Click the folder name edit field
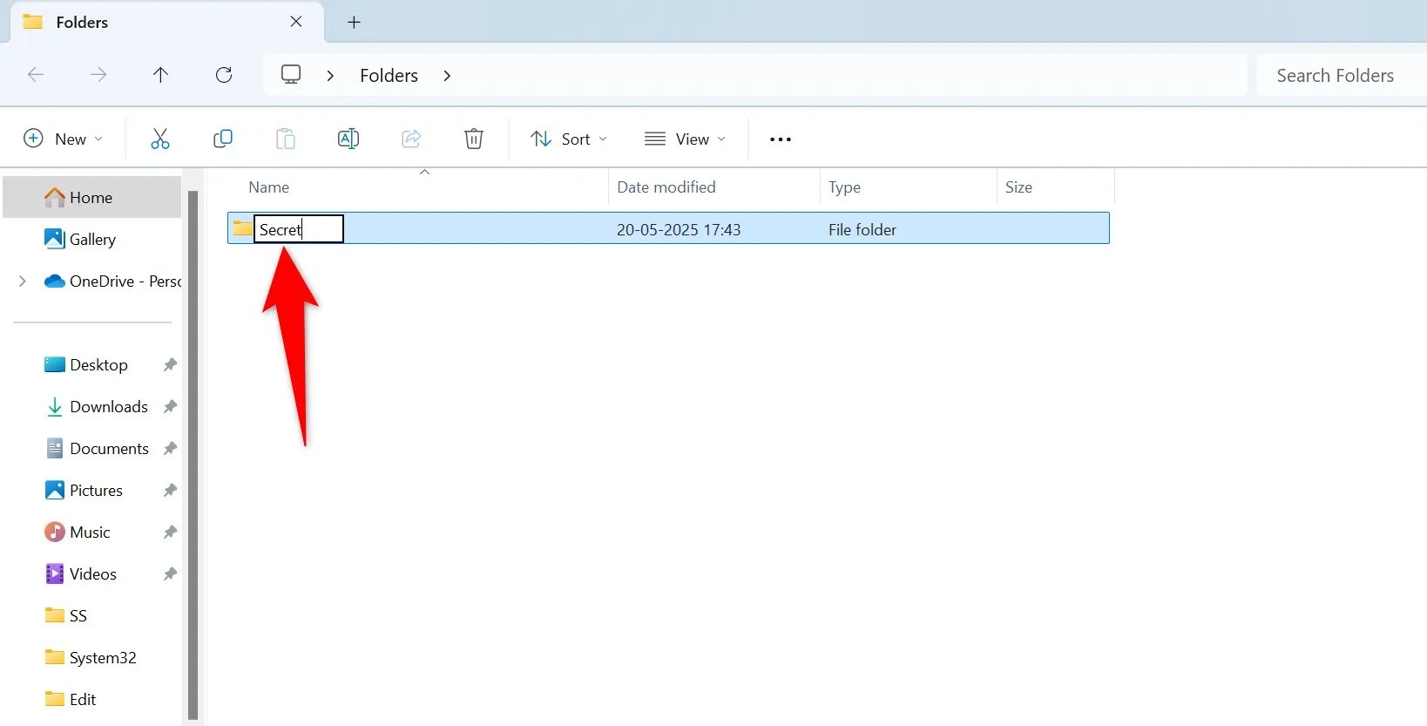The image size is (1427, 726). click(299, 230)
